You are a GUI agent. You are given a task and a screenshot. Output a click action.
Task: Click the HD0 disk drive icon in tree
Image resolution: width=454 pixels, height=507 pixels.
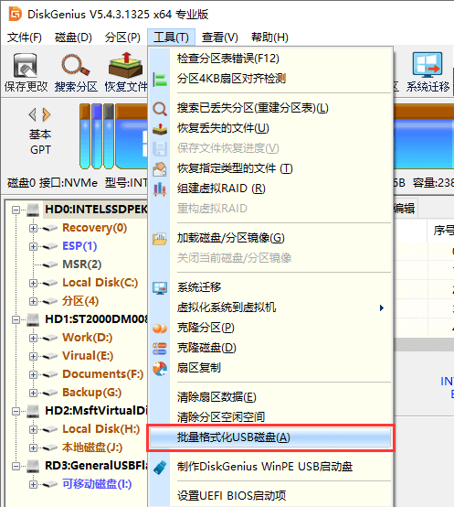coord(33,210)
